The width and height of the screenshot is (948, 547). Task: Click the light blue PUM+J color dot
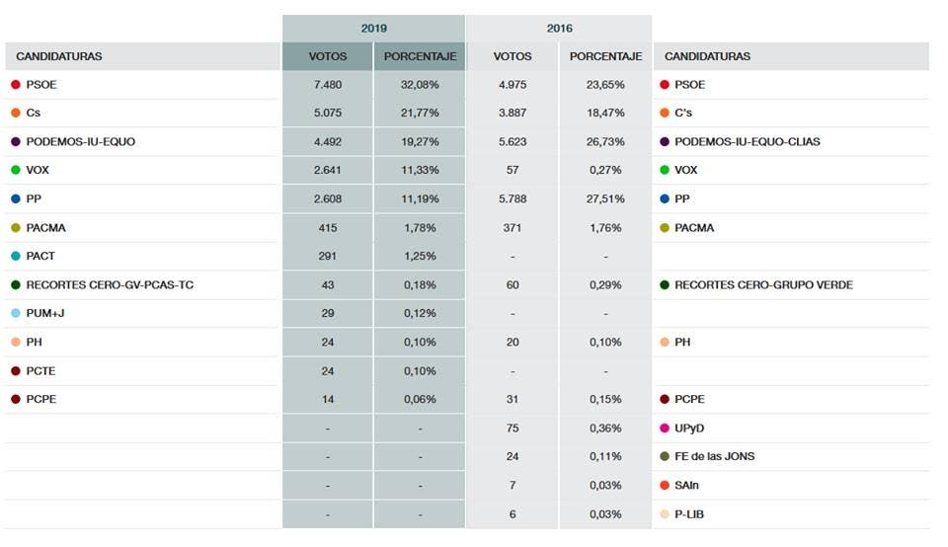(x=16, y=314)
